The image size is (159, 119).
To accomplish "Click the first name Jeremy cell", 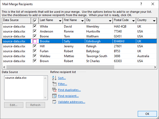I will [74, 46].
